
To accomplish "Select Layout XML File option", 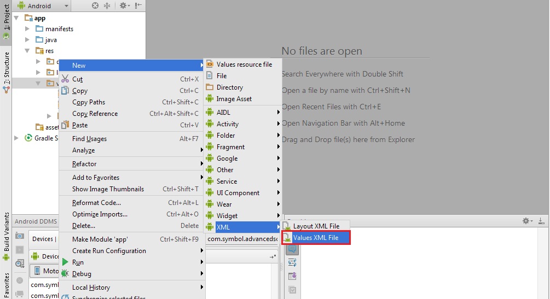I will pyautogui.click(x=316, y=226).
